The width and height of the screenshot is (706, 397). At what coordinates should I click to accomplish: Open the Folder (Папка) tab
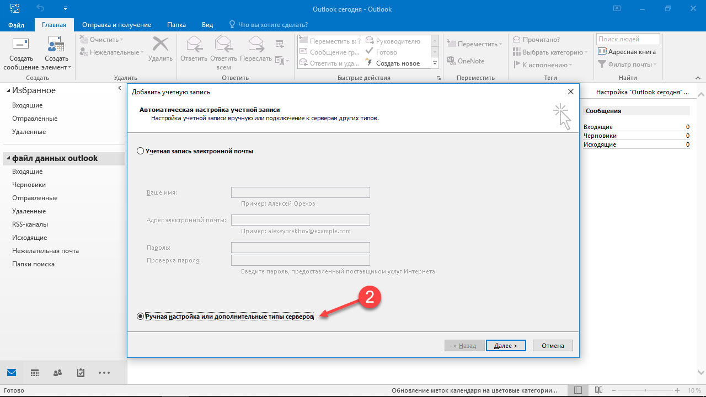pos(176,25)
